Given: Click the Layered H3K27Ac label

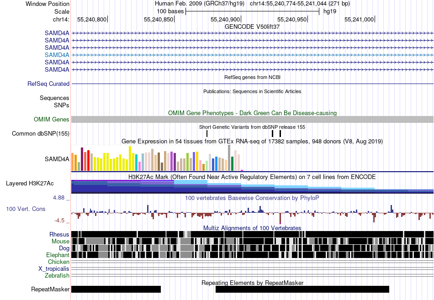Looking at the screenshot, I should pos(30,183).
